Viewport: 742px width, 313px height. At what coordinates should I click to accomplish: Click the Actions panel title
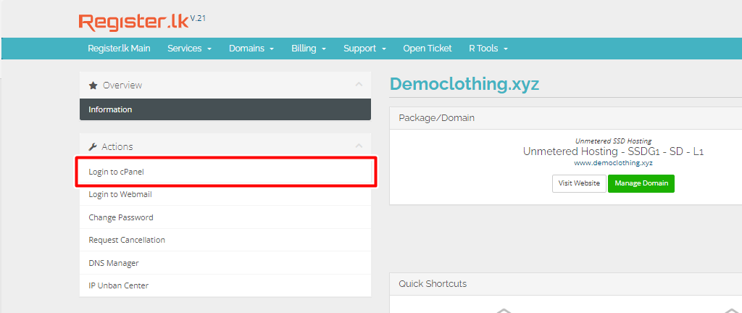[117, 146]
